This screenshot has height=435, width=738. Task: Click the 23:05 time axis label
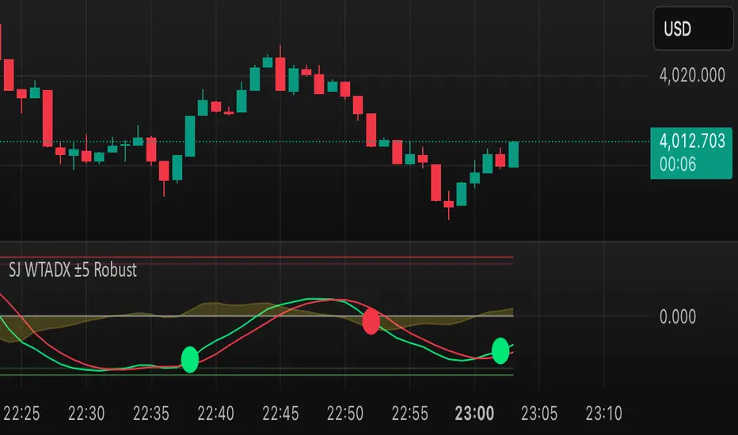[539, 414]
